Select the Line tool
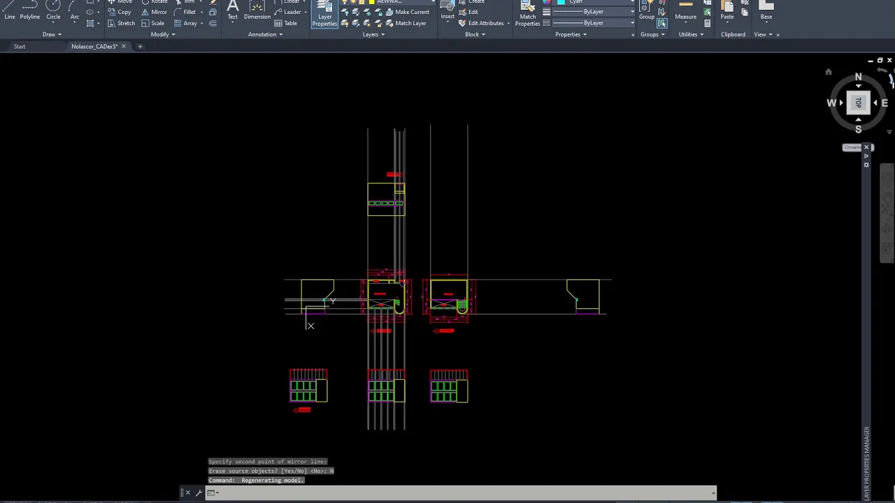Screen dimensions: 895x503 pos(10,10)
